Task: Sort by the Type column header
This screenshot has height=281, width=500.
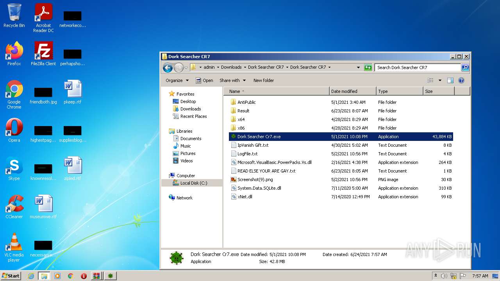Action: [x=400, y=91]
